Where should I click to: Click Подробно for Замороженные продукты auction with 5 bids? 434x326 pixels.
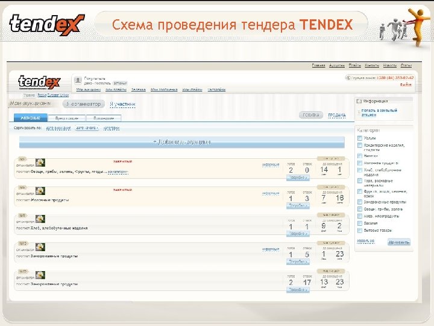pos(298,261)
